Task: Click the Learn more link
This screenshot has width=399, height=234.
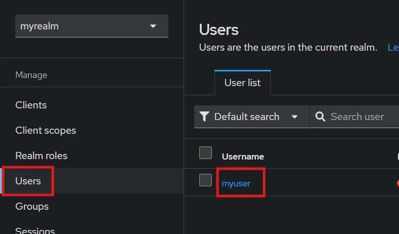Action: tap(393, 48)
